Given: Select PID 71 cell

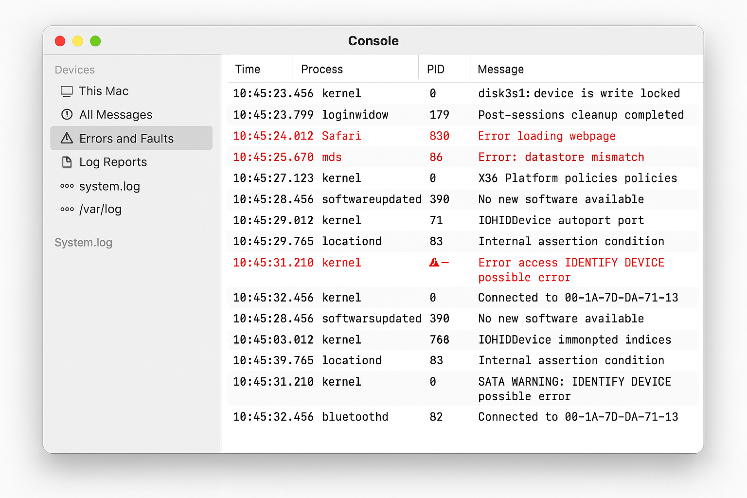Looking at the screenshot, I should 436,220.
